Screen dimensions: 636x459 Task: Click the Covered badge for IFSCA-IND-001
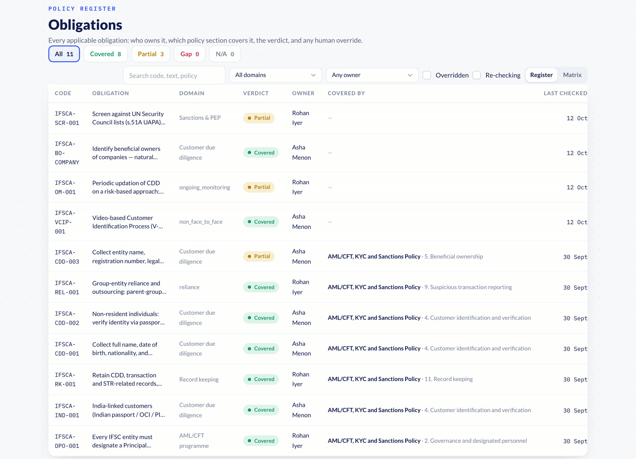[x=261, y=410]
